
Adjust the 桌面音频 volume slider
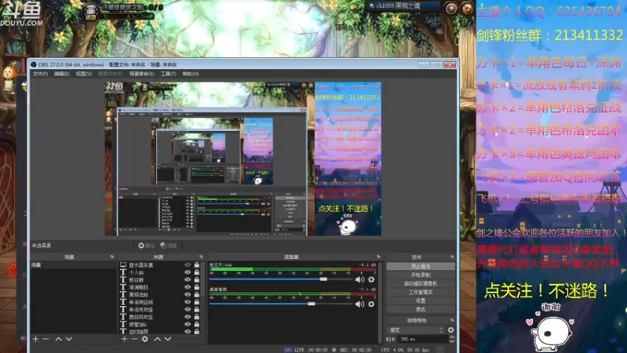281,304
